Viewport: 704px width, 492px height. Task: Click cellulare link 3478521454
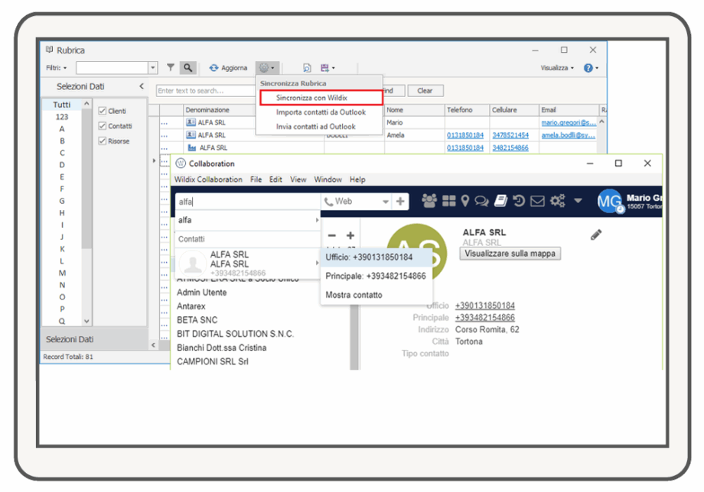pyautogui.click(x=510, y=135)
